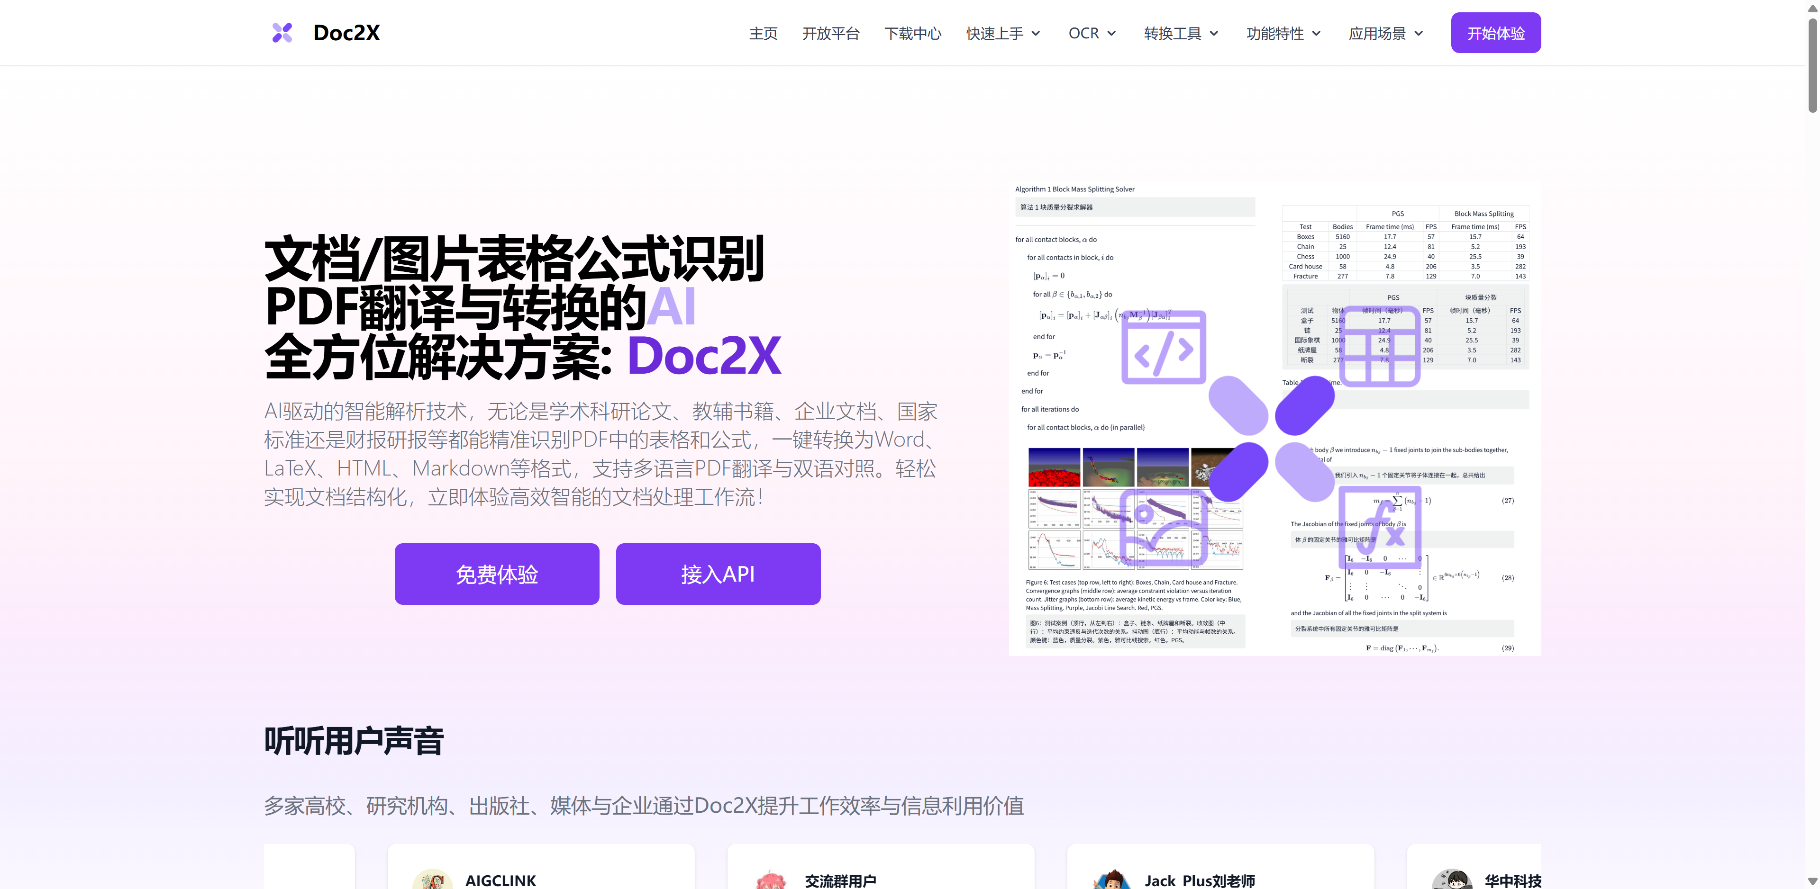Click the fx formula icon in hero image
1820x889 pixels.
click(1380, 528)
